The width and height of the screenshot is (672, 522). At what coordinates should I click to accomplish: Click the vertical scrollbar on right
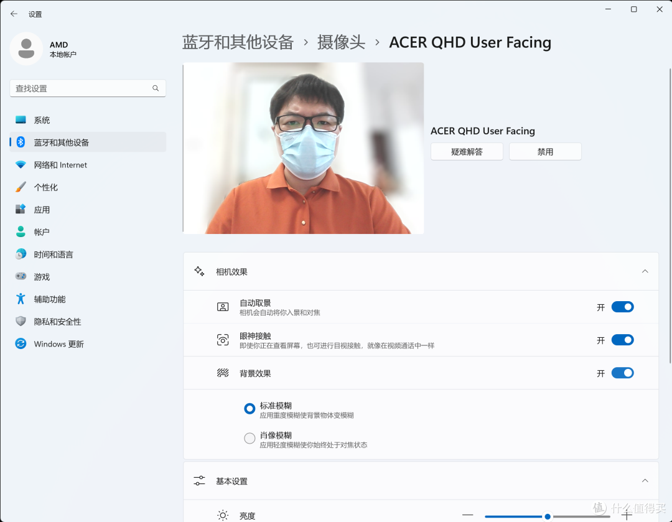tap(670, 215)
